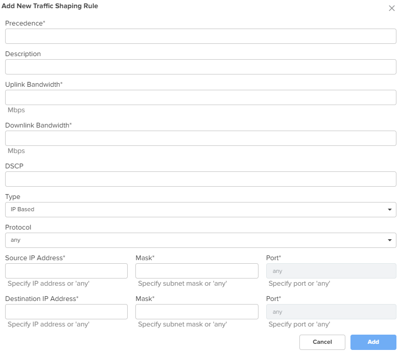
Task: Select the Source IP Address field
Action: 66,271
